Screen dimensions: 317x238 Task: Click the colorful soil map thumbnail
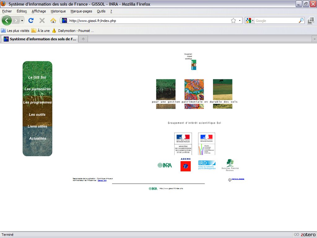pos(194,89)
